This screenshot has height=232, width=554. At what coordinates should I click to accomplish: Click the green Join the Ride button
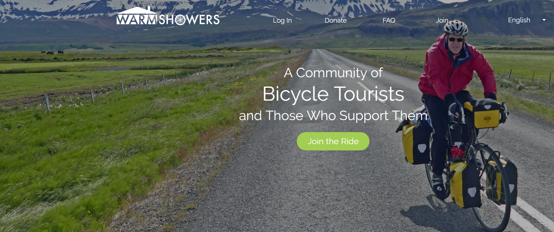(333, 141)
